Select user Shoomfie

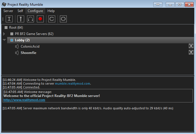pos(28,53)
